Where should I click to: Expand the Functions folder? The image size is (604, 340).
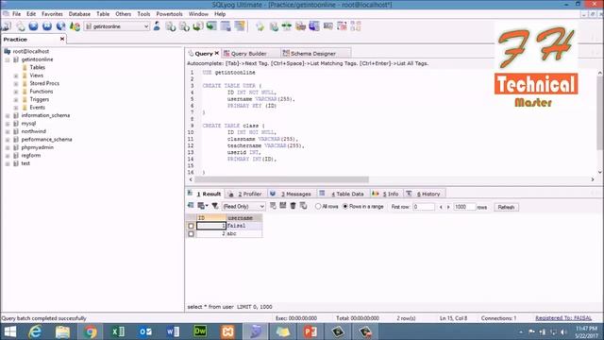point(16,92)
